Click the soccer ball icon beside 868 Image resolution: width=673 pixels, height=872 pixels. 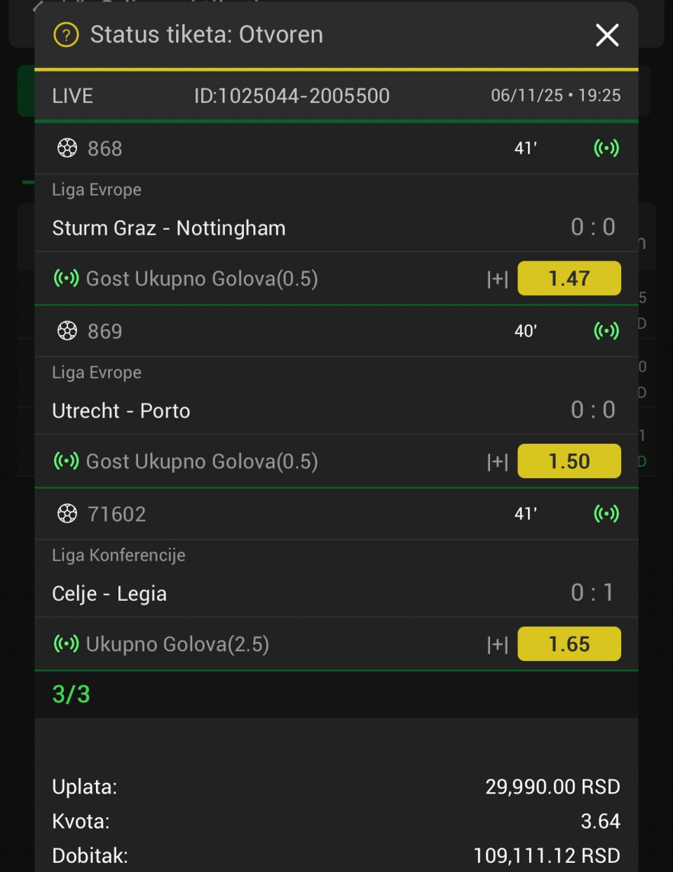click(67, 148)
